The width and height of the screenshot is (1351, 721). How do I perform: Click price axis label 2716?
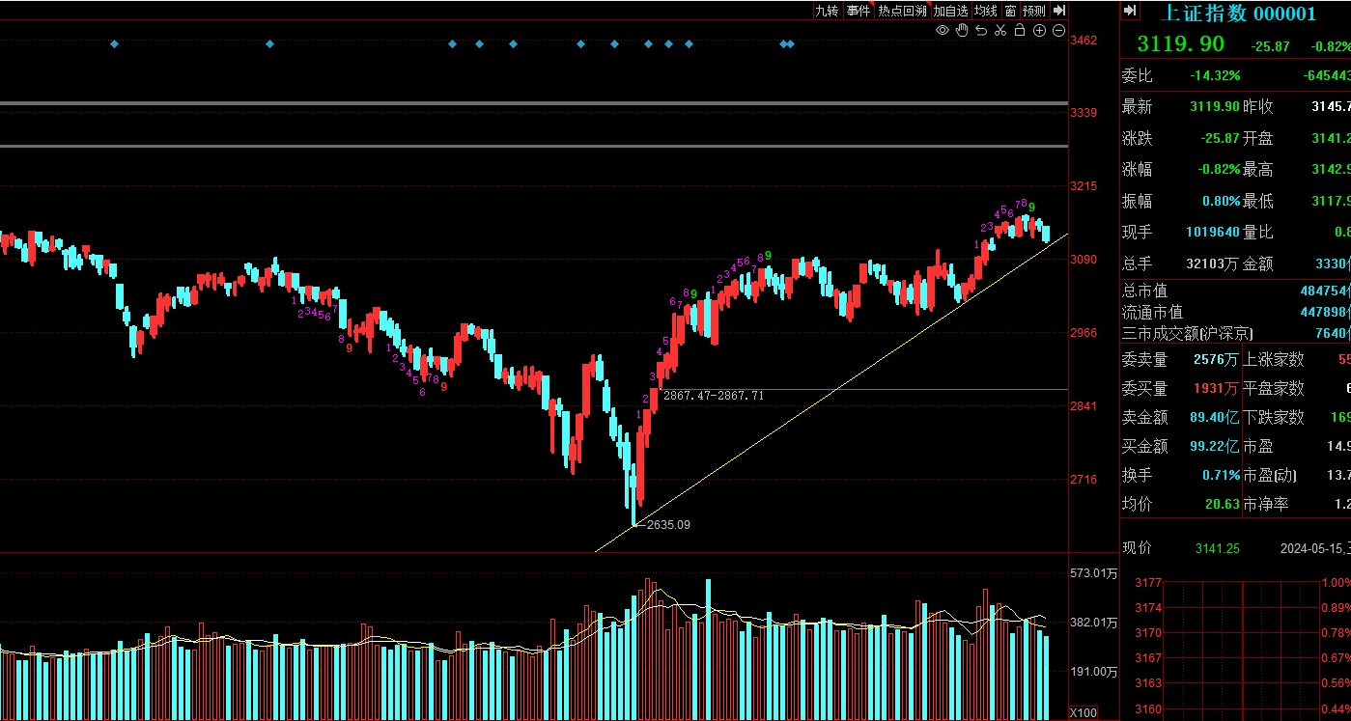(x=1084, y=480)
